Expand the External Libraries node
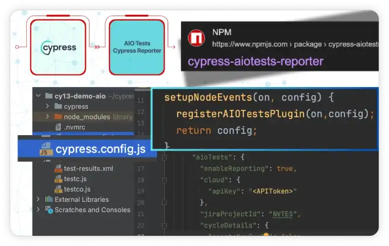This screenshot has height=246, width=389. pos(38,199)
